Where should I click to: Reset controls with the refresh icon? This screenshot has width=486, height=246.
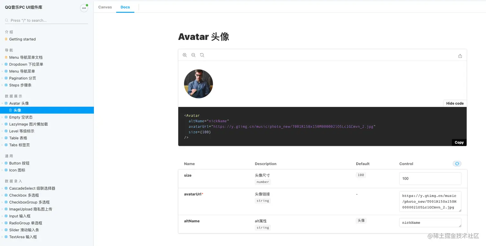coord(457,164)
